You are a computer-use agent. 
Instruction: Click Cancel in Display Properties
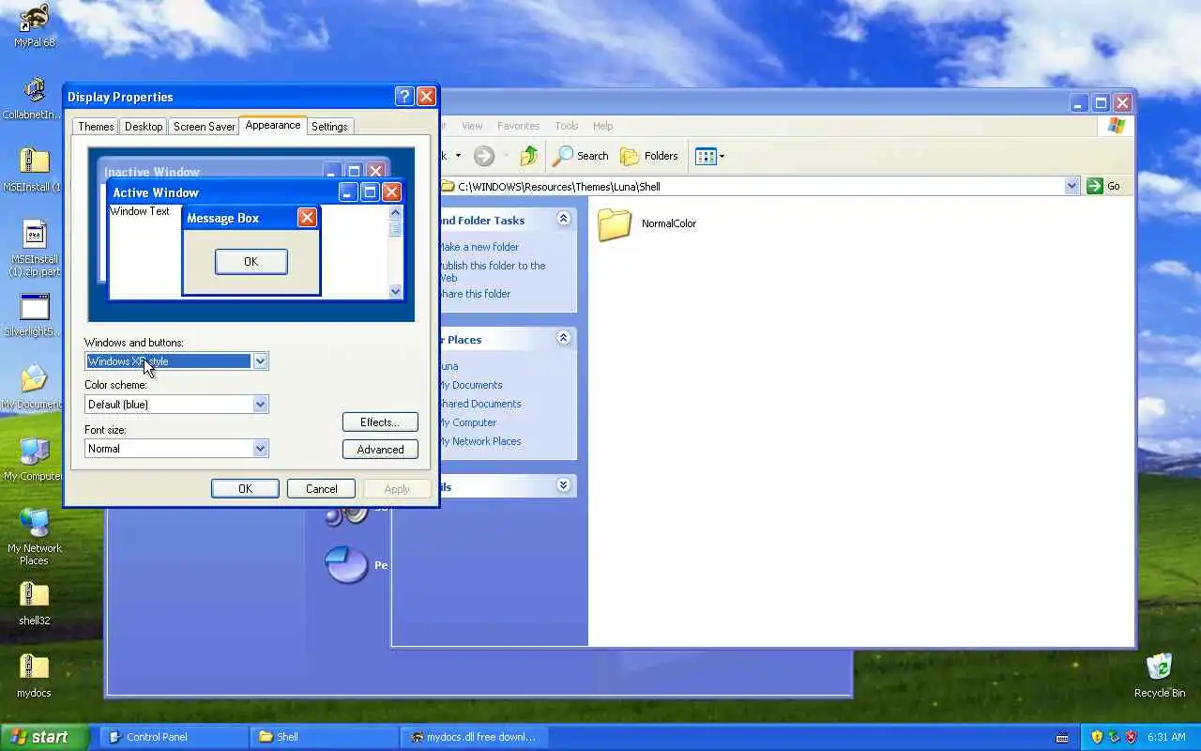click(321, 488)
